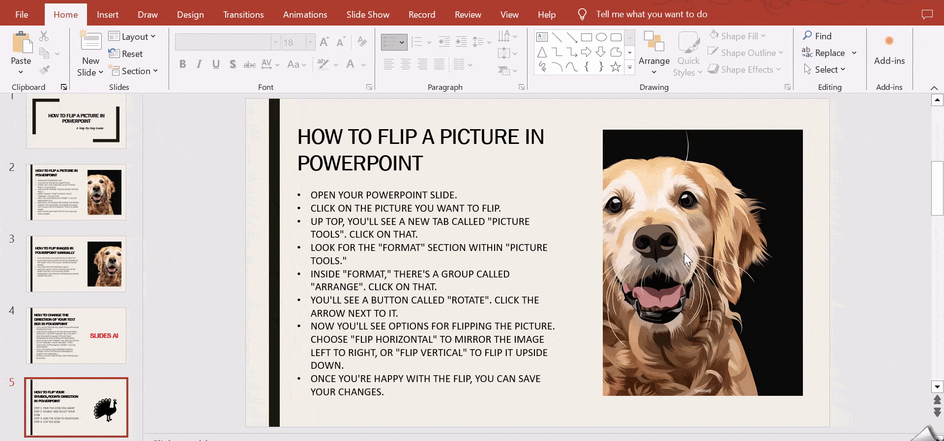This screenshot has width=944, height=441.
Task: Click the Arrange icon
Action: (654, 42)
